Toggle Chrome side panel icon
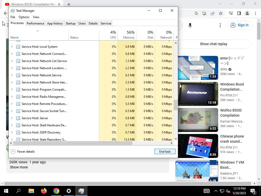 pyautogui.click(x=239, y=13)
